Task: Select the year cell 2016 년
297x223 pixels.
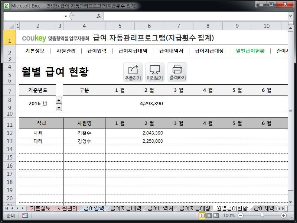Action: [38, 104]
